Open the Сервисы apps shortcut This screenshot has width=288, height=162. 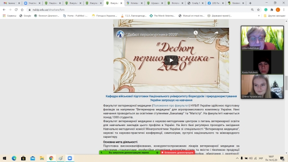(x=9, y=16)
